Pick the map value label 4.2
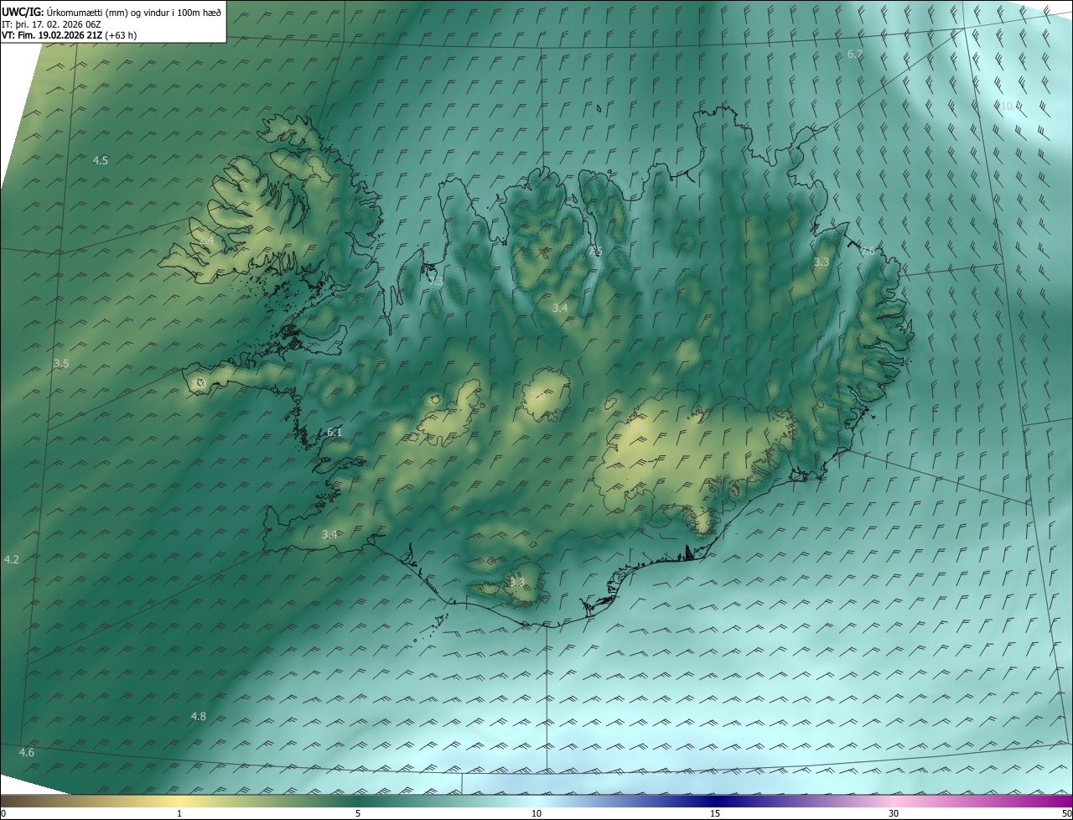 12,559
